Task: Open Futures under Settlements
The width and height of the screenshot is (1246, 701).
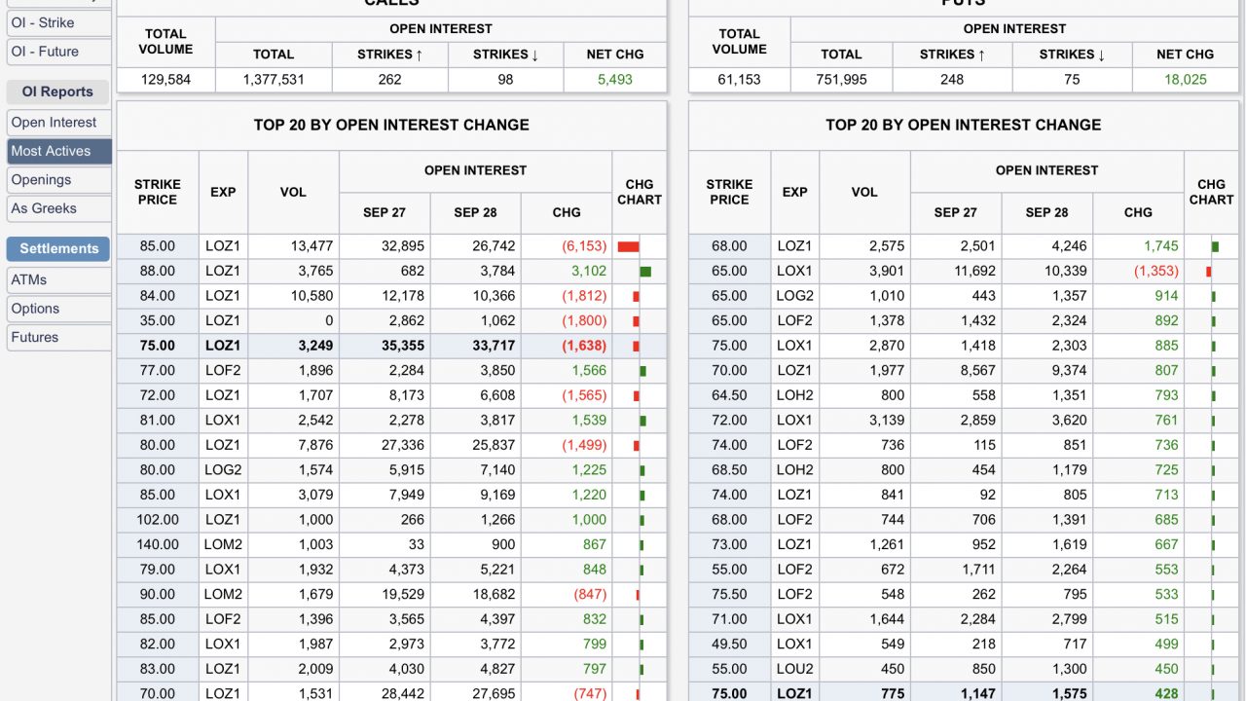Action: [x=35, y=337]
